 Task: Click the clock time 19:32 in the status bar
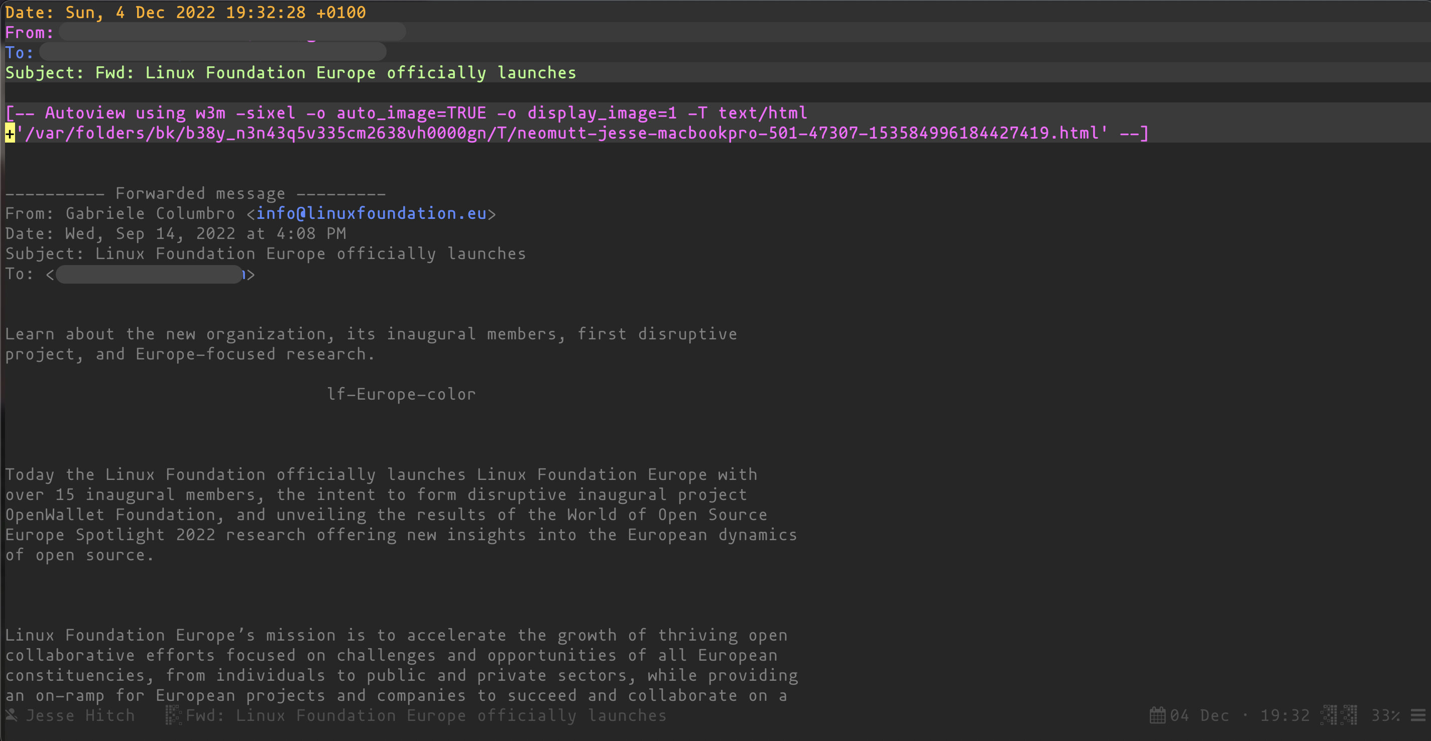coord(1286,715)
